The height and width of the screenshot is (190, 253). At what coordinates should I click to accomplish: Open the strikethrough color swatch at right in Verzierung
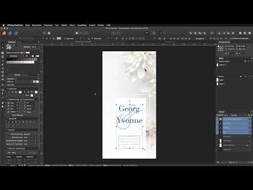(36, 92)
